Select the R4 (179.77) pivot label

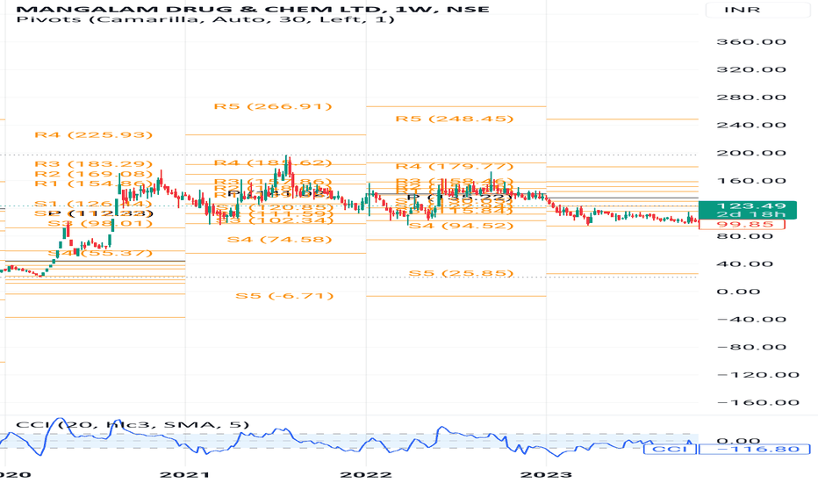pos(455,167)
